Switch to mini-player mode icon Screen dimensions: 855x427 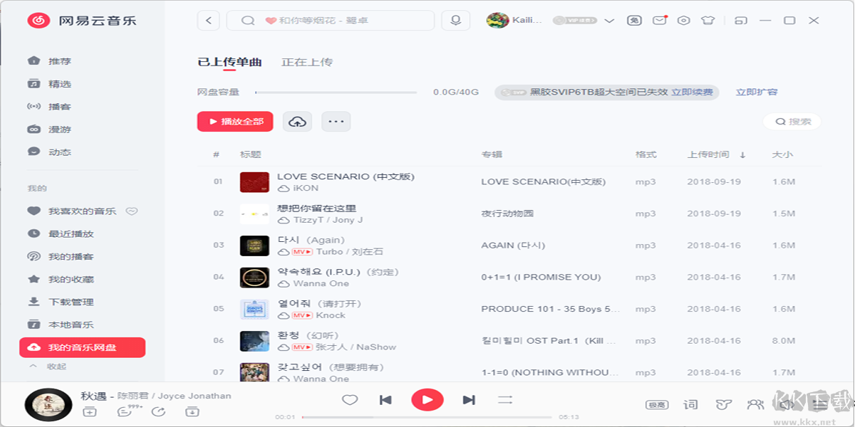click(x=740, y=21)
